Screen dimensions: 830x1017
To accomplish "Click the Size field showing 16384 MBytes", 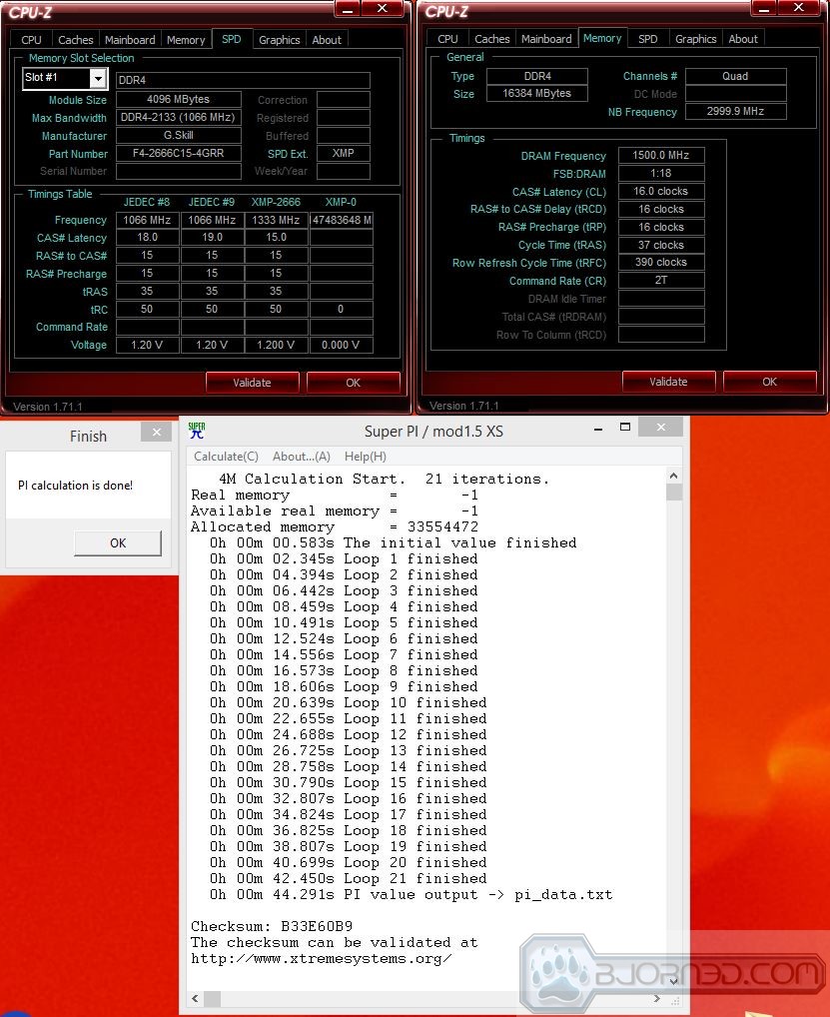I will [537, 93].
